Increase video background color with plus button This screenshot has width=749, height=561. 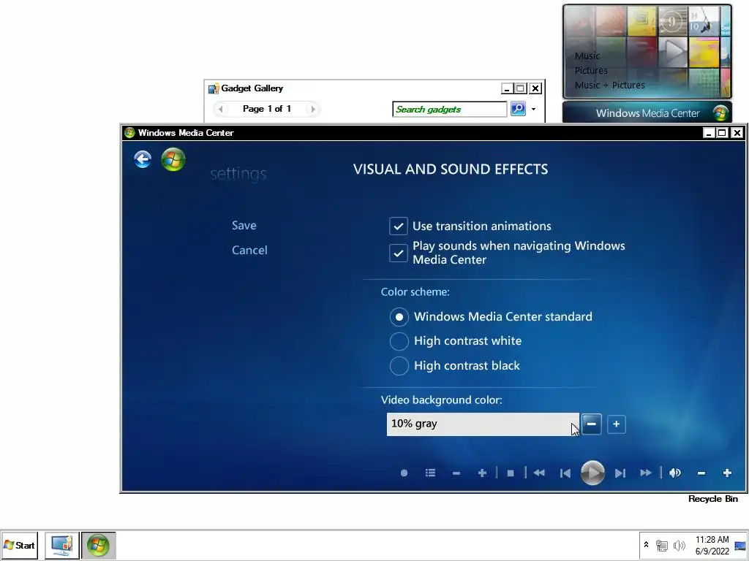(x=616, y=424)
